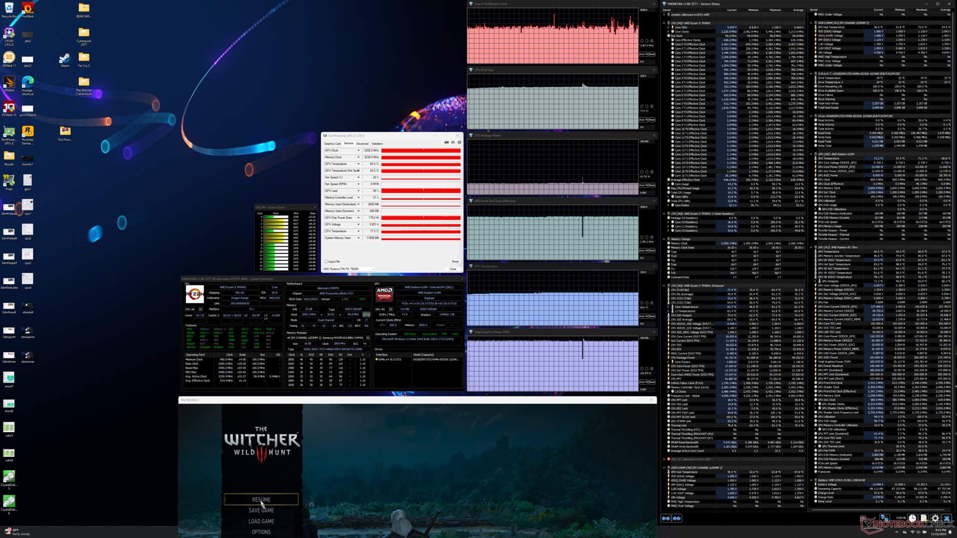Click HWiNFO expand columns arrows icon
This screenshot has width=957, height=538.
pyautogui.click(x=666, y=518)
